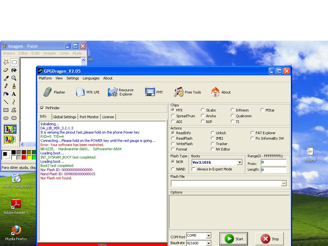
Task: Select the rectangular selection tool in Paint
Action: tap(14, 62)
